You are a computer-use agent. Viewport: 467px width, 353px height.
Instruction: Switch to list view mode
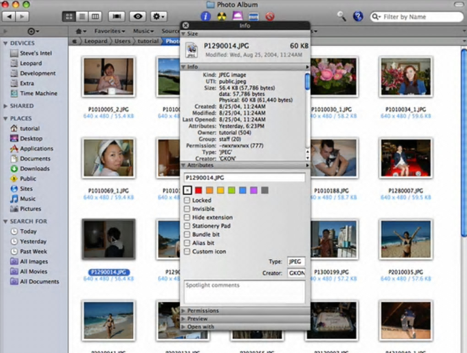(82, 16)
